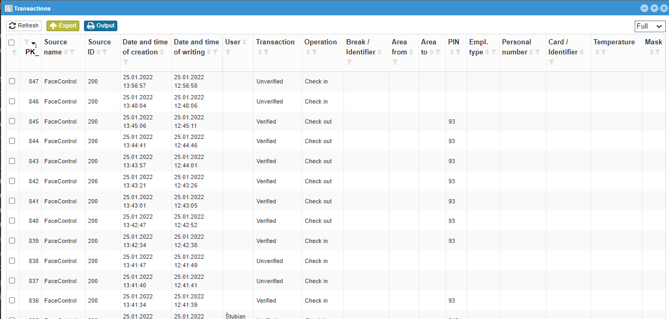
Task: Open the filter for Transaction column
Action: click(266, 52)
